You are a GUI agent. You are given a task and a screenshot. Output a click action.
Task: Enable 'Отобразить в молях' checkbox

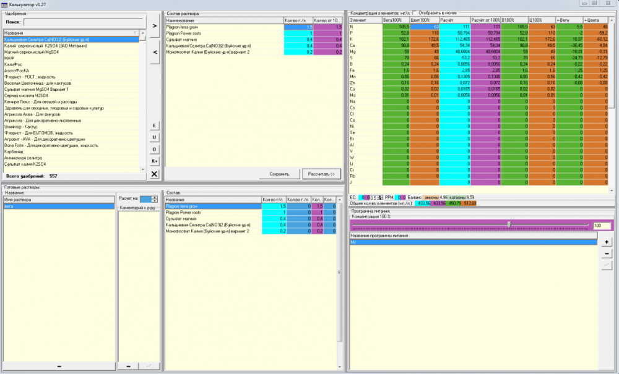[415, 13]
